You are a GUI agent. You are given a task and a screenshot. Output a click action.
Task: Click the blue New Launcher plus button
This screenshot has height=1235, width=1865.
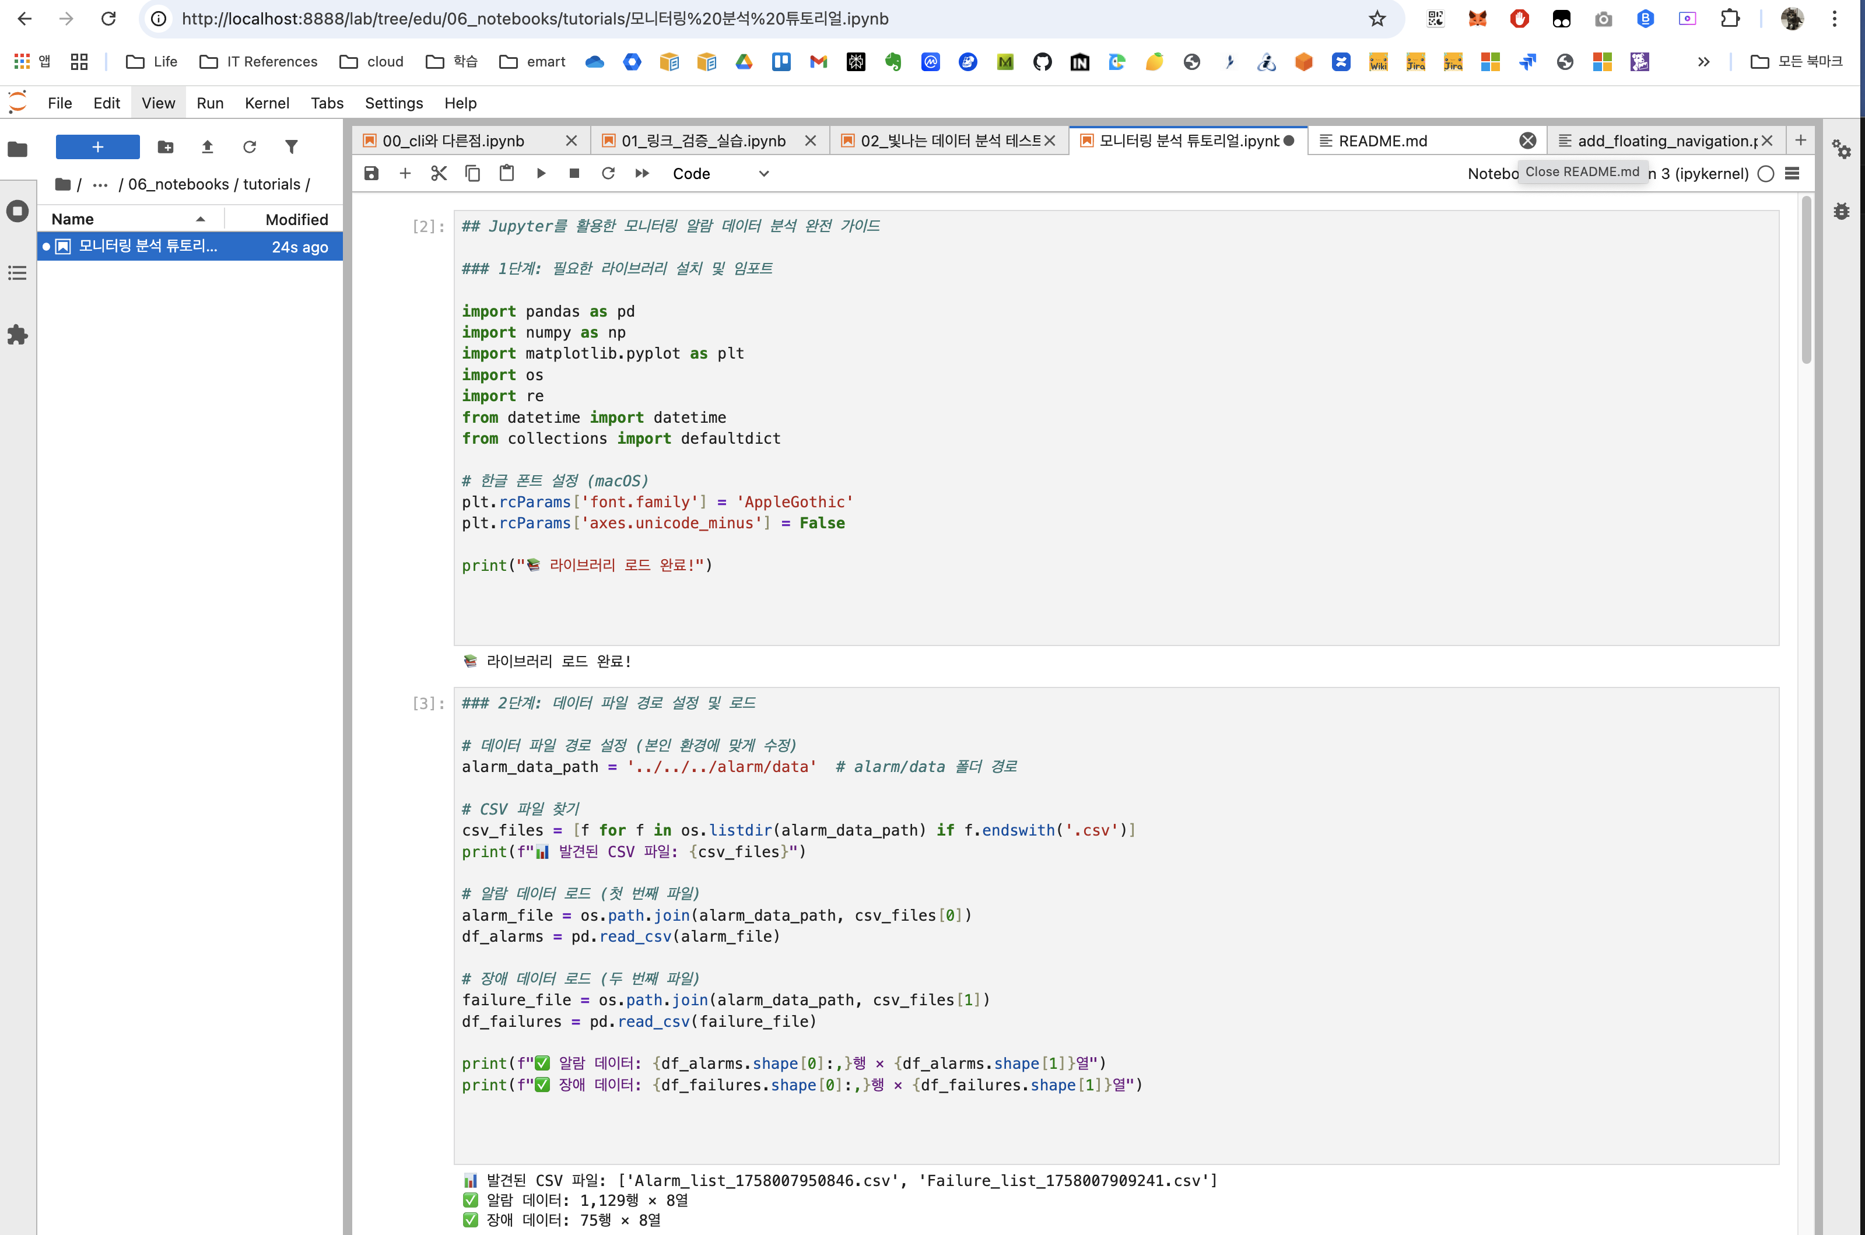[x=97, y=148]
